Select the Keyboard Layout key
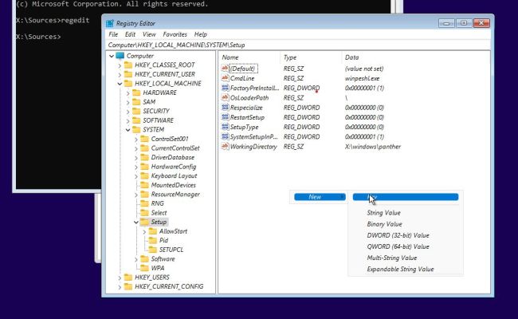This screenshot has width=518, height=319. point(174,176)
